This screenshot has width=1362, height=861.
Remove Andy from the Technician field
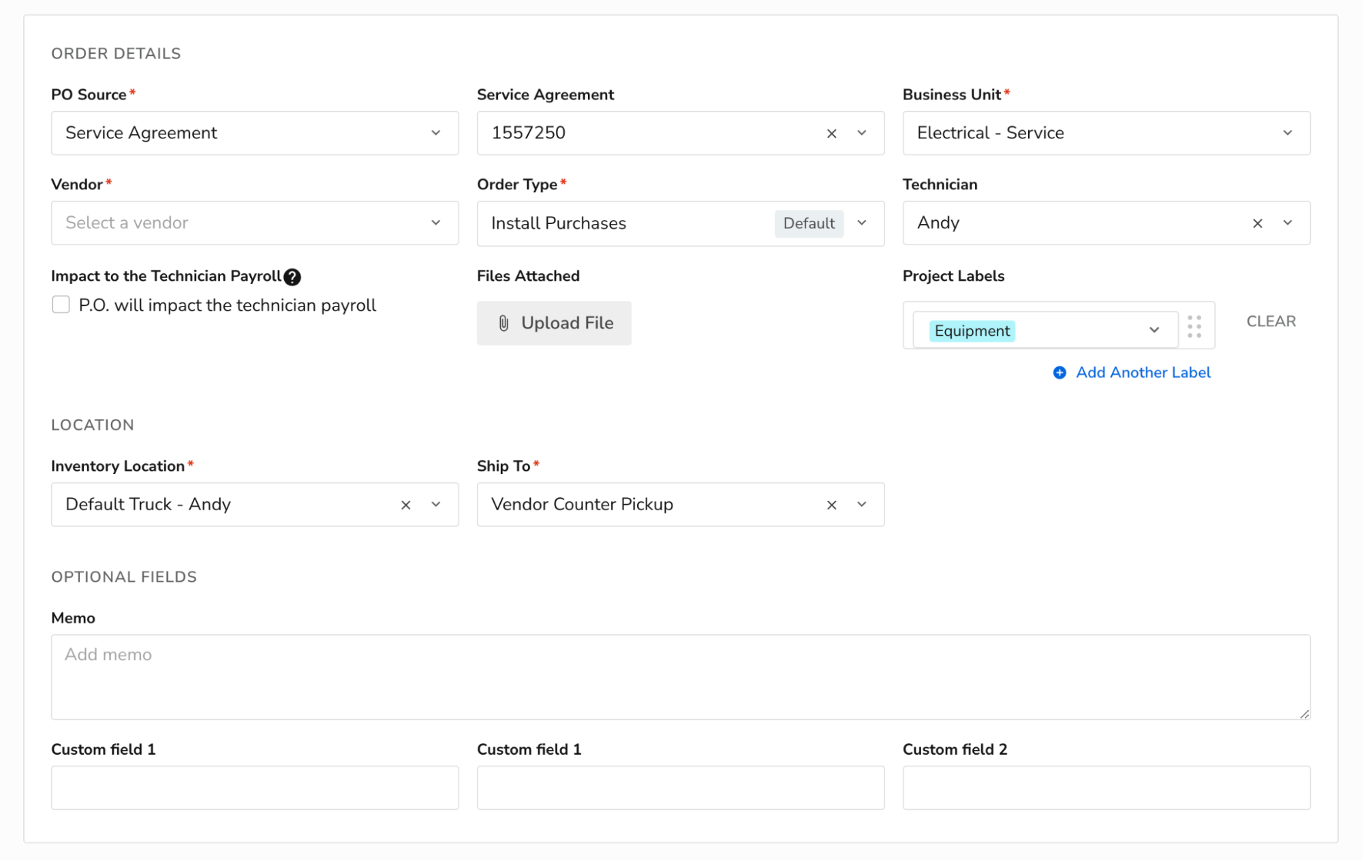click(x=1256, y=223)
